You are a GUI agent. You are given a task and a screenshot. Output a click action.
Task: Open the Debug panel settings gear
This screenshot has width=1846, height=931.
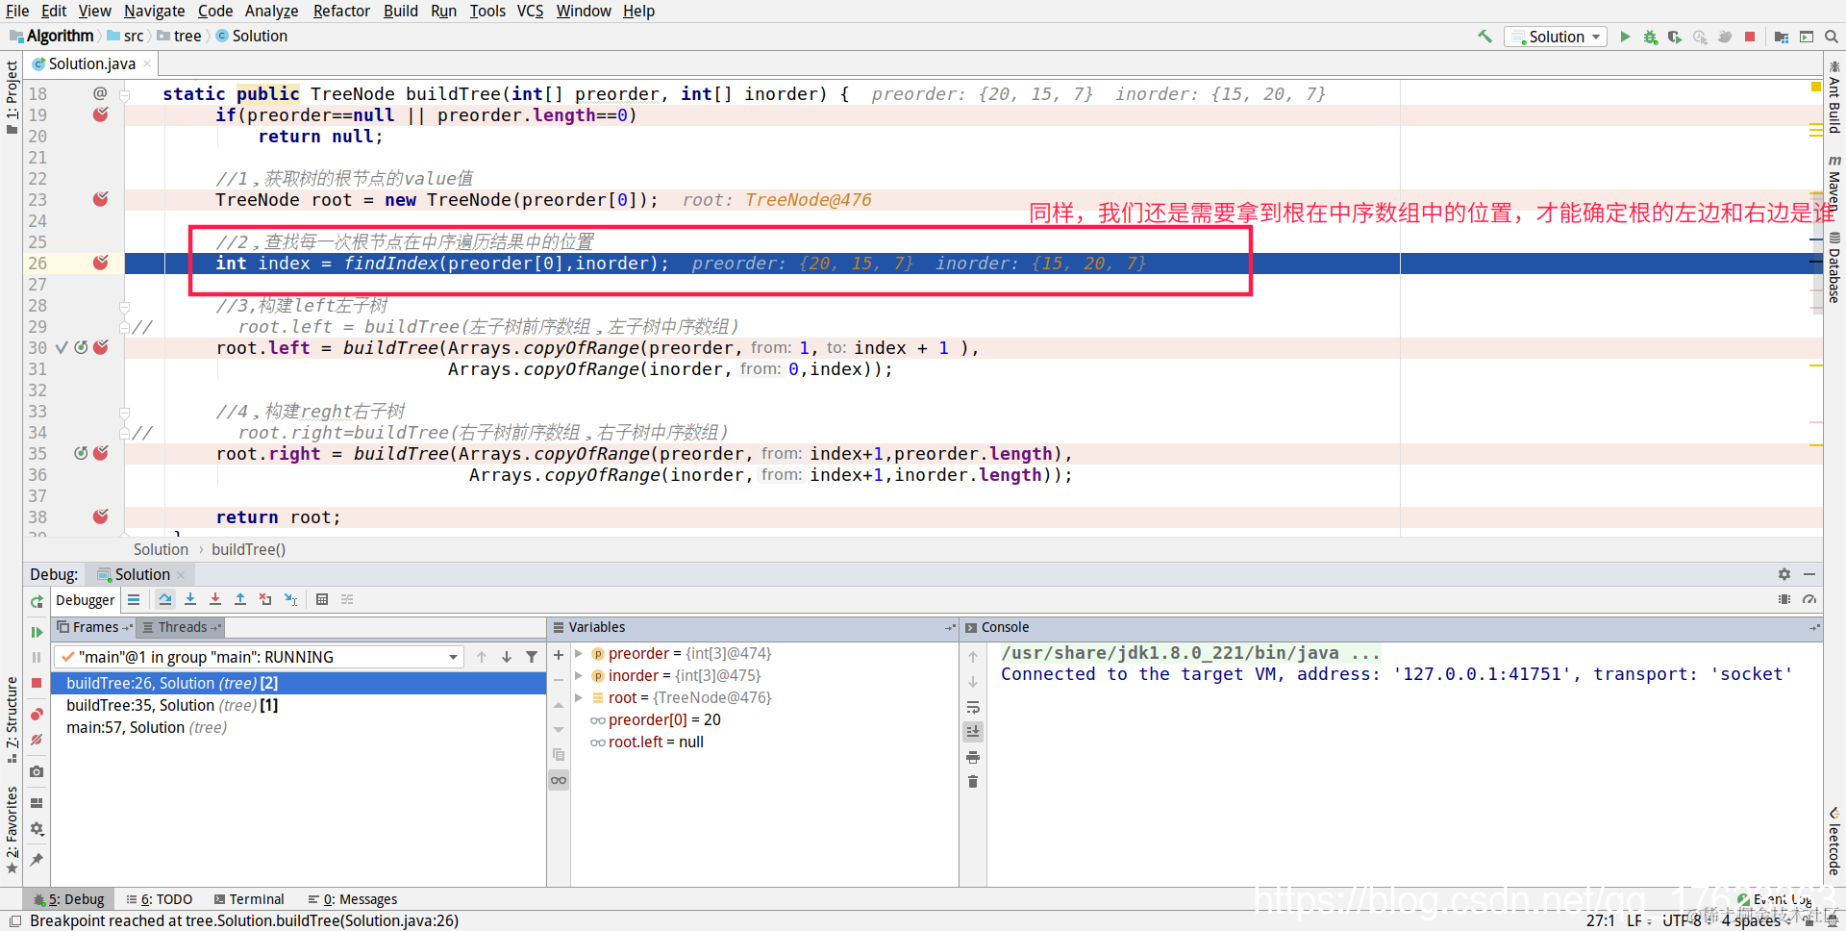click(x=1784, y=574)
